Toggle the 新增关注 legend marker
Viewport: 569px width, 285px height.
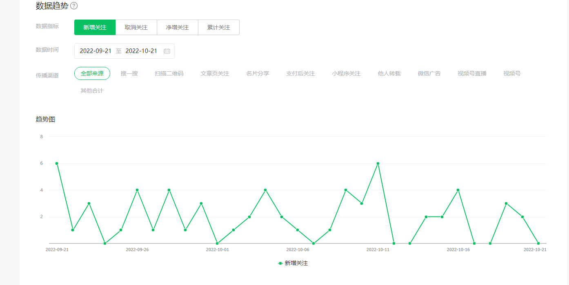280,263
